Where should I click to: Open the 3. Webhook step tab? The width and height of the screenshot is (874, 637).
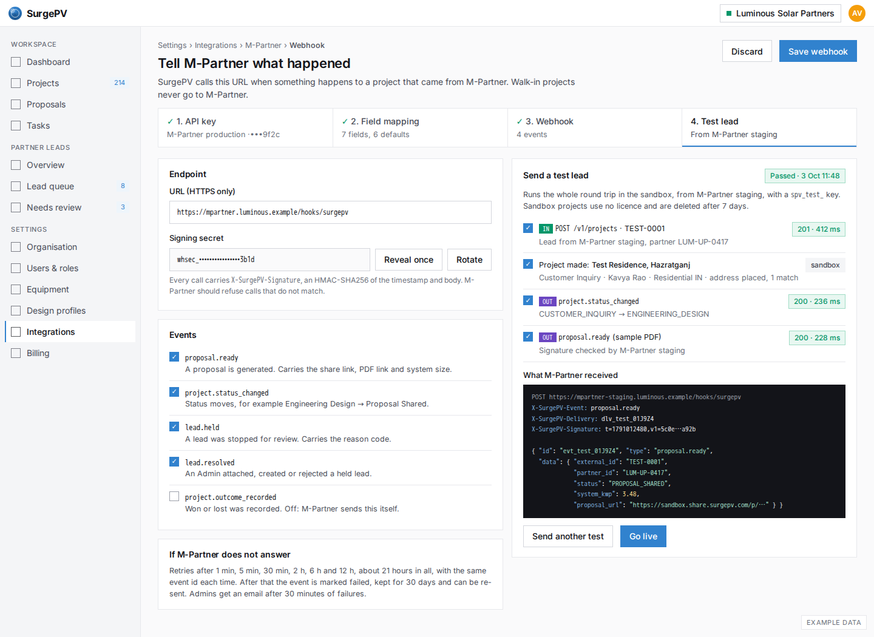pos(595,127)
